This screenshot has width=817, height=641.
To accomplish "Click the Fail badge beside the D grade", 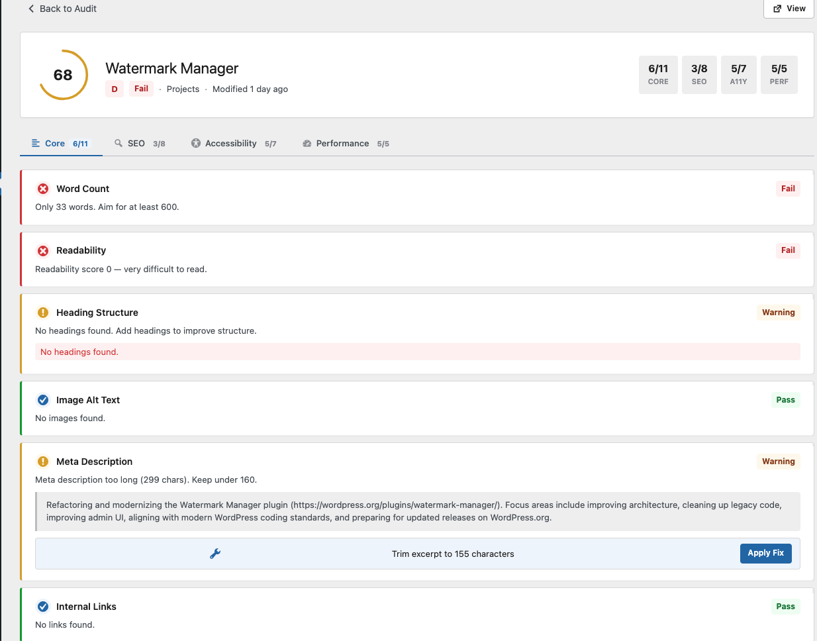I will tap(141, 89).
